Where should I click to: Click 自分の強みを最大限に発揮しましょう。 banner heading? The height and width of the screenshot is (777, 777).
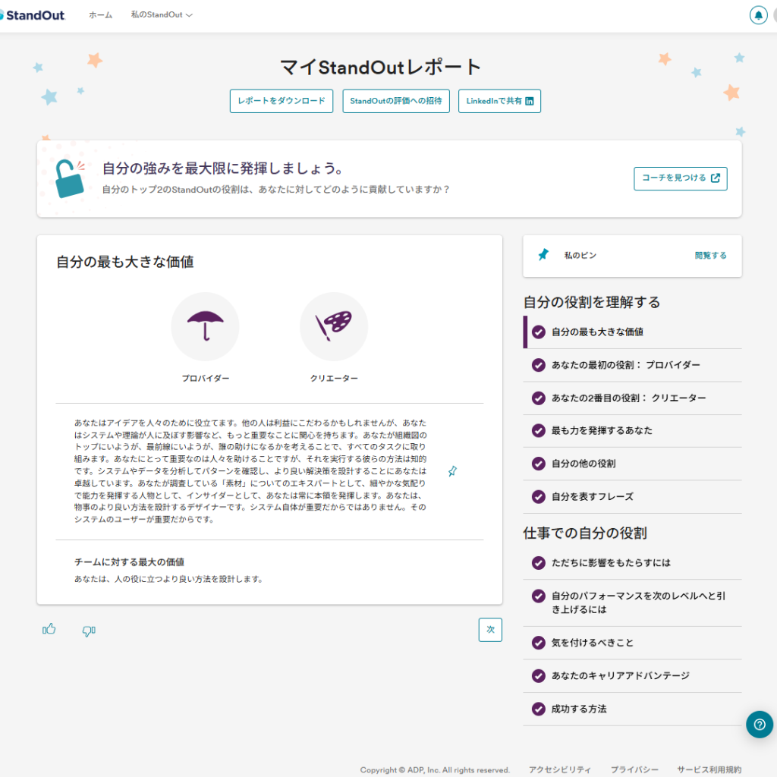click(x=224, y=168)
